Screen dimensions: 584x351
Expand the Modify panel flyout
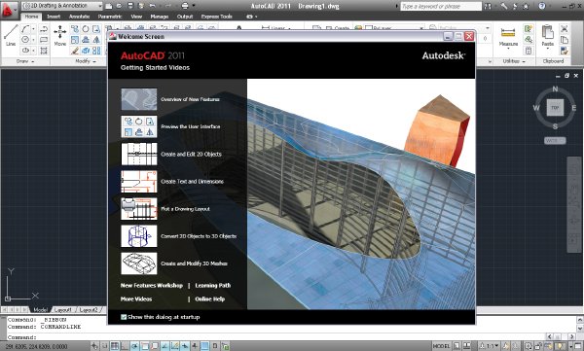coord(86,61)
